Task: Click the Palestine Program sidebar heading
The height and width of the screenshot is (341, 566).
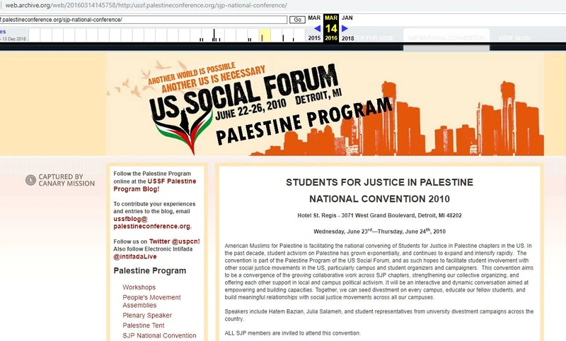Action: tap(150, 270)
